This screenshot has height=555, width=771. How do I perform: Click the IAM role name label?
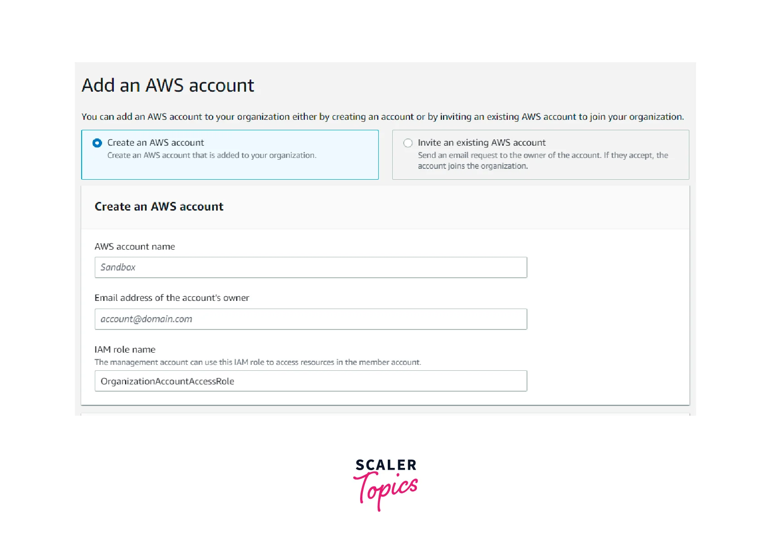tap(125, 349)
